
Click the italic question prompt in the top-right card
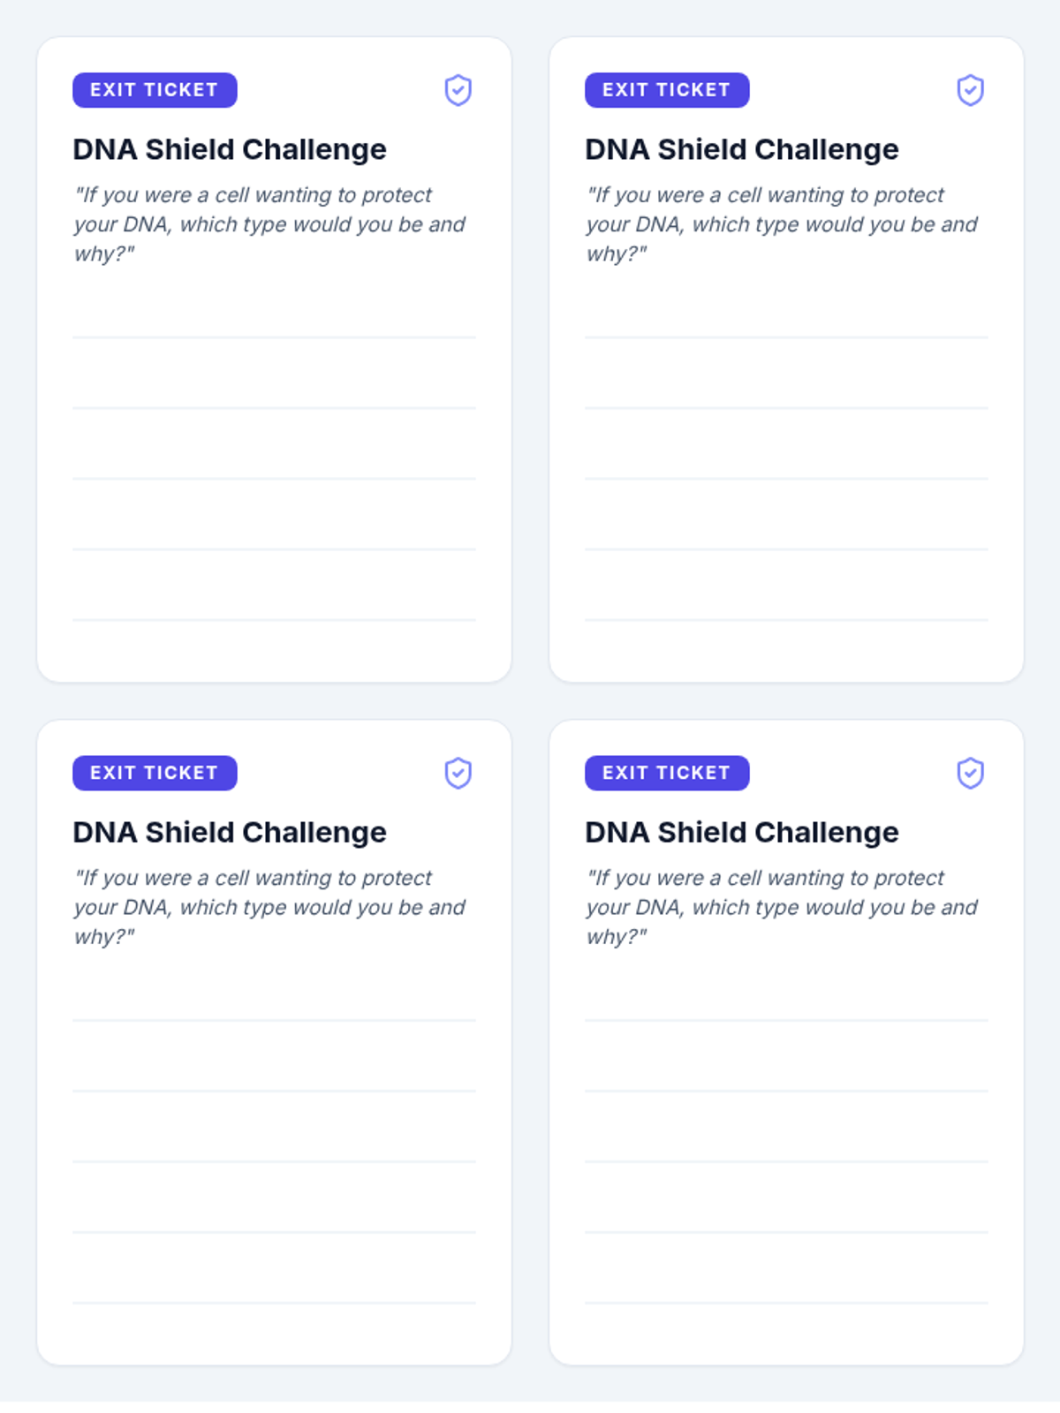(782, 224)
